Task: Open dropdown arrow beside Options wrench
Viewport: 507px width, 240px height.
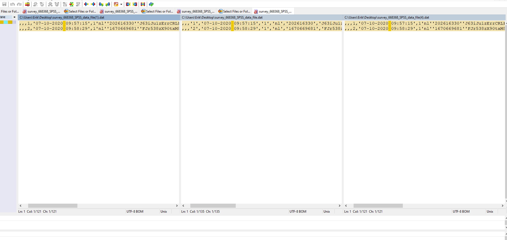Action: [x=121, y=4]
